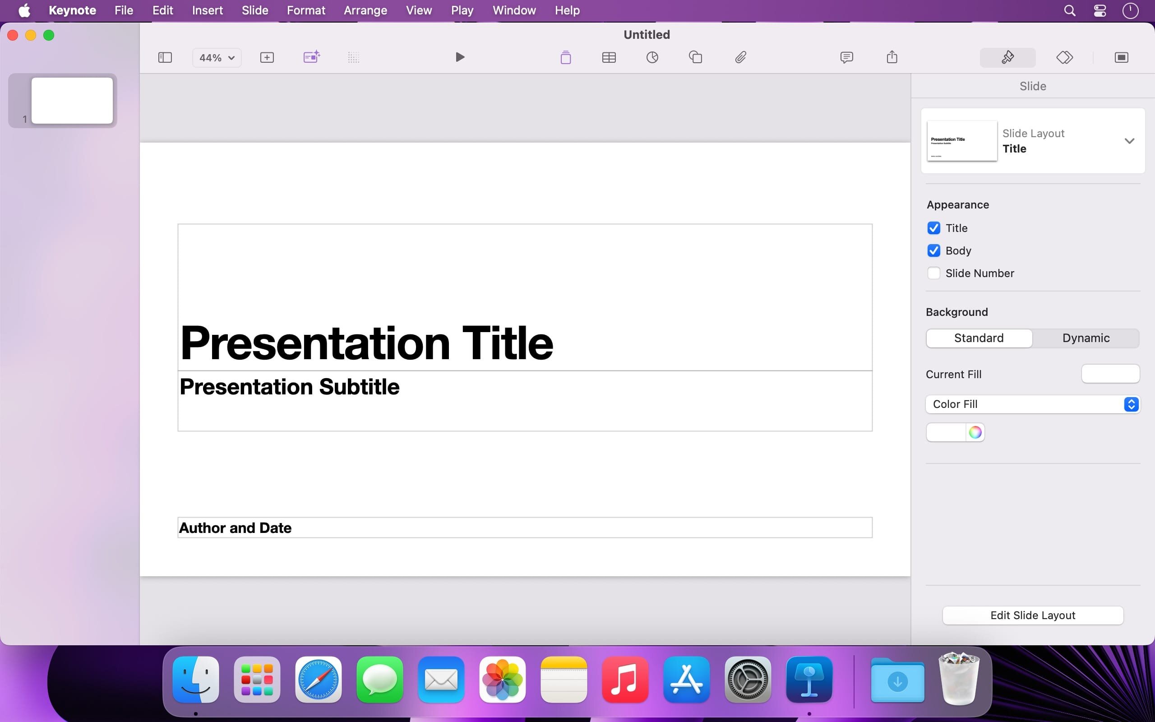Enable the Slide Number checkbox
Viewport: 1155px width, 722px height.
point(933,273)
